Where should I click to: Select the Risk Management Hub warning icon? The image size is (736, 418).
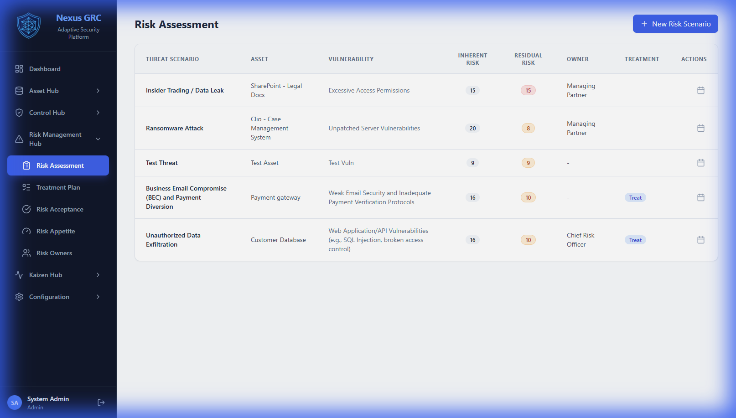[19, 139]
